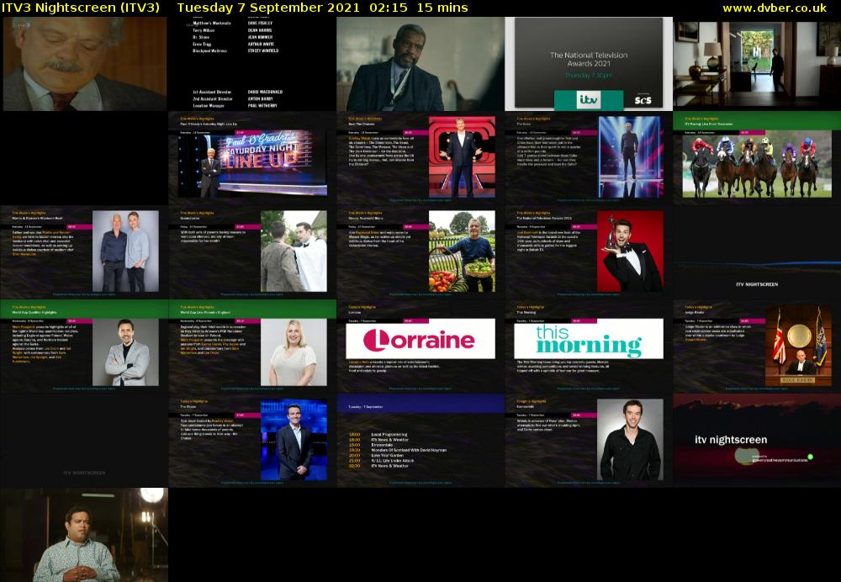Open the Grantchester highlight frame

pos(252,252)
